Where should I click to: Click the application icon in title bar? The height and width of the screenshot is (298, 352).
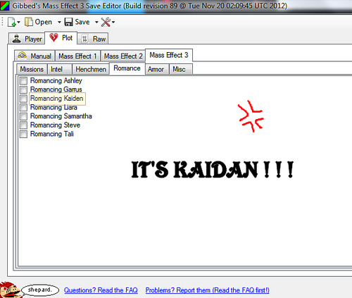click(x=4, y=6)
